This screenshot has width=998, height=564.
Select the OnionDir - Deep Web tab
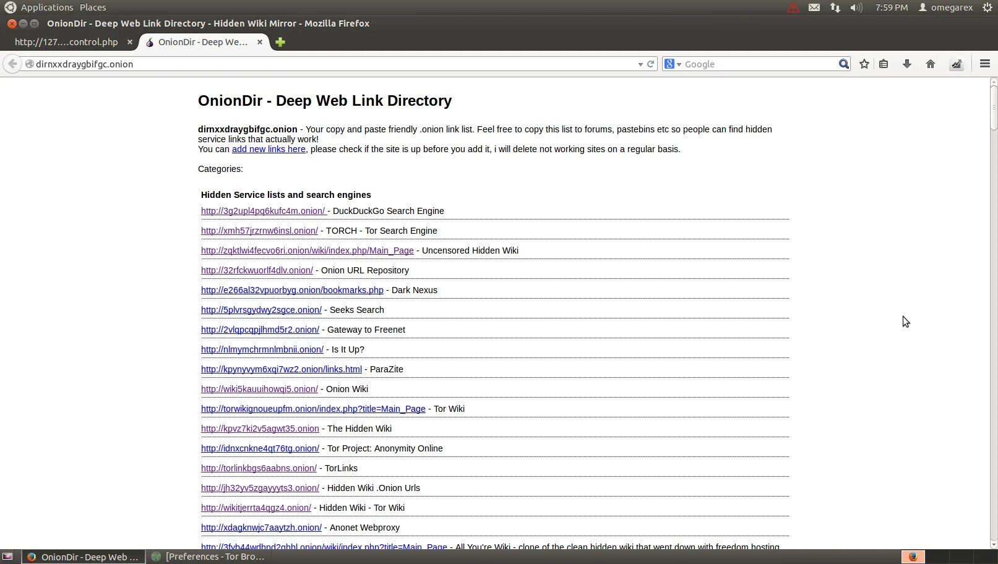[203, 42]
